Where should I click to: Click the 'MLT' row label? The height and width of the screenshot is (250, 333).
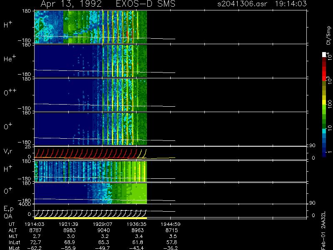coord(13,236)
